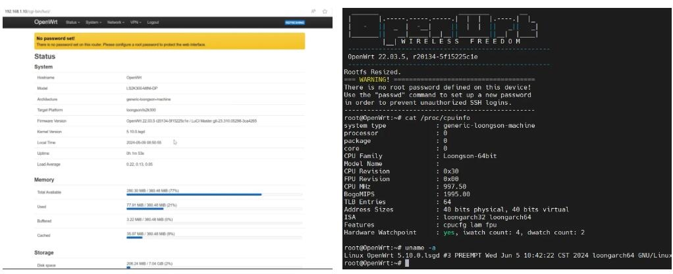
Task: Click the Cached memory progress bar
Action: (214, 238)
